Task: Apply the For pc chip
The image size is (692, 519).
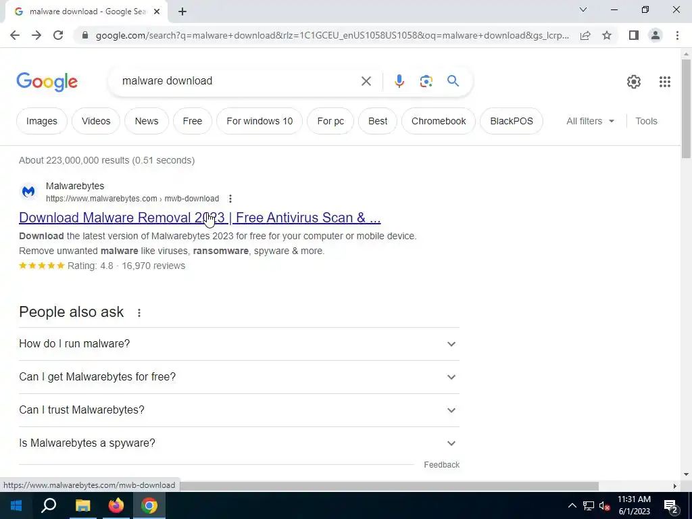Action: tap(330, 121)
